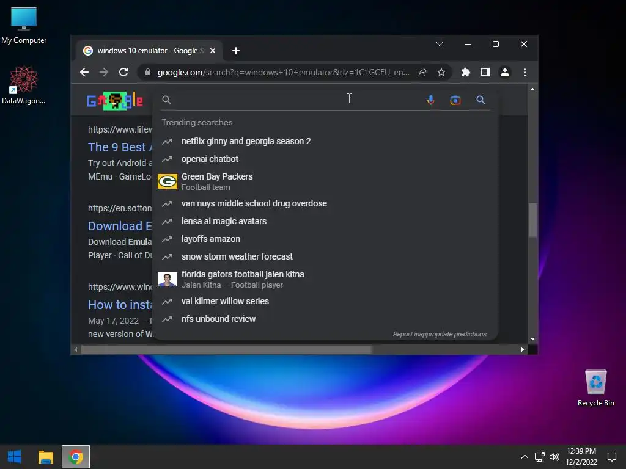Image resolution: width=626 pixels, height=469 pixels.
Task: Select the DataWagon desktop shortcut
Action: [x=24, y=85]
